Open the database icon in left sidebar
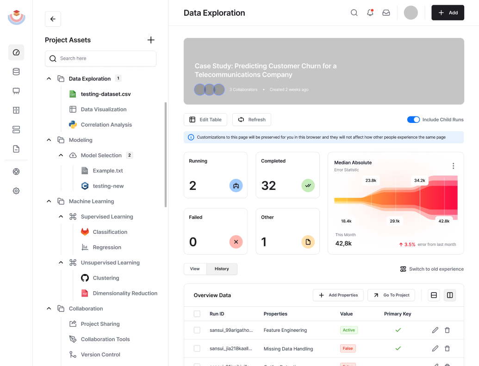 pyautogui.click(x=16, y=72)
